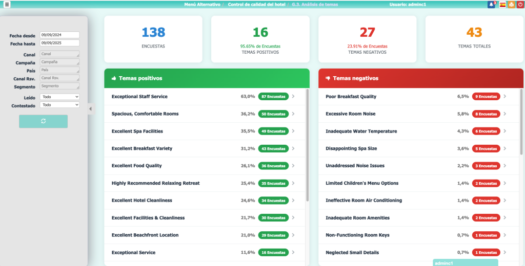525x266 pixels.
Task: Expand the Exceptional Staff Service row chevron
Action: (293, 96)
